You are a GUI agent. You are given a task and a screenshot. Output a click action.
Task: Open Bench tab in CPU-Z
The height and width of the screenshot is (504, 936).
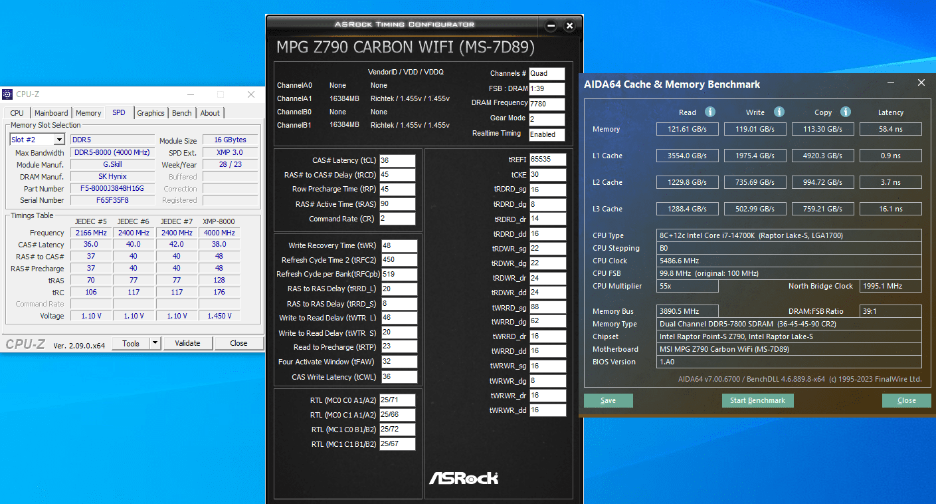[x=182, y=113]
